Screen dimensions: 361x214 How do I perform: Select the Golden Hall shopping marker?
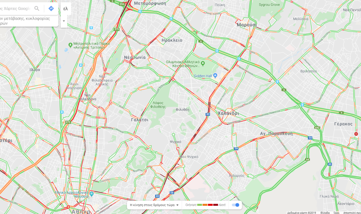coord(215,75)
